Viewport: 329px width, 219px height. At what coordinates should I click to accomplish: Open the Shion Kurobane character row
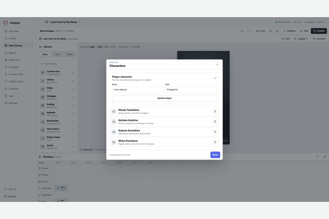(x=164, y=142)
